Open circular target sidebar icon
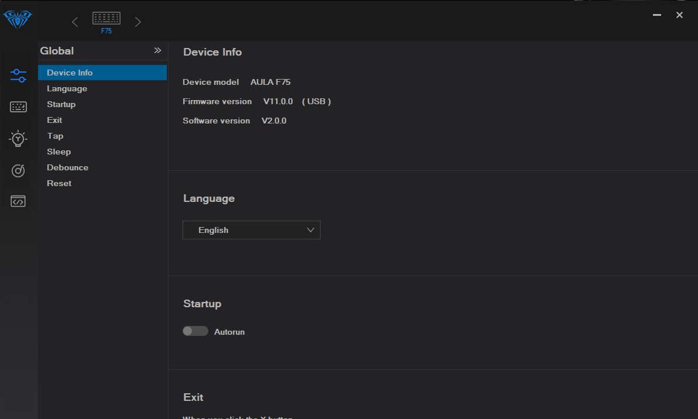 (18, 170)
